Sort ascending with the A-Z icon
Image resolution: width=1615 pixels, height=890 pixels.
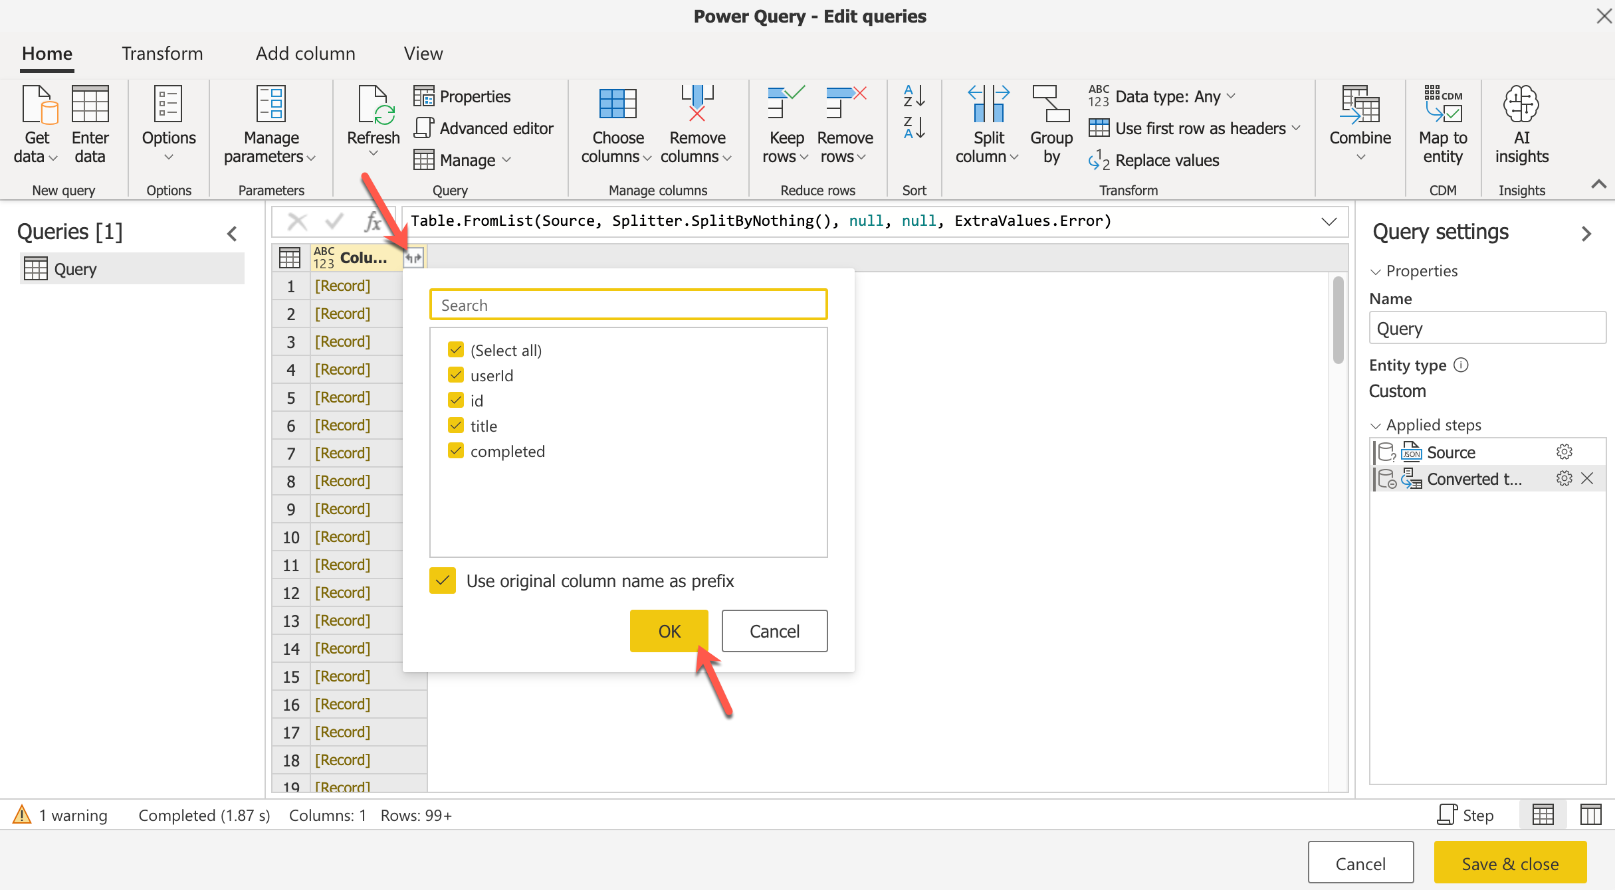914,96
